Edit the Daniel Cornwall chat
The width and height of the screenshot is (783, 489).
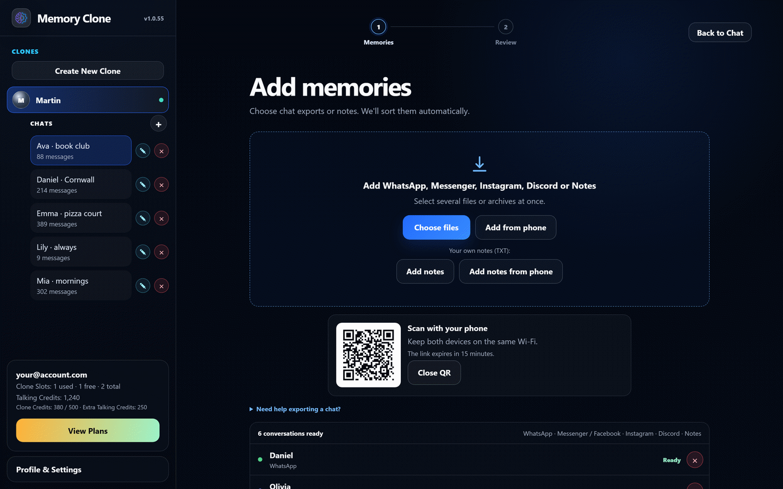tap(142, 184)
